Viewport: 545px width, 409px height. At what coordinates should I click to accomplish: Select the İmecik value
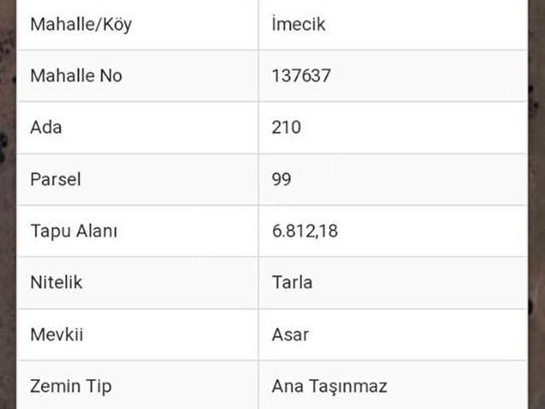tap(298, 25)
